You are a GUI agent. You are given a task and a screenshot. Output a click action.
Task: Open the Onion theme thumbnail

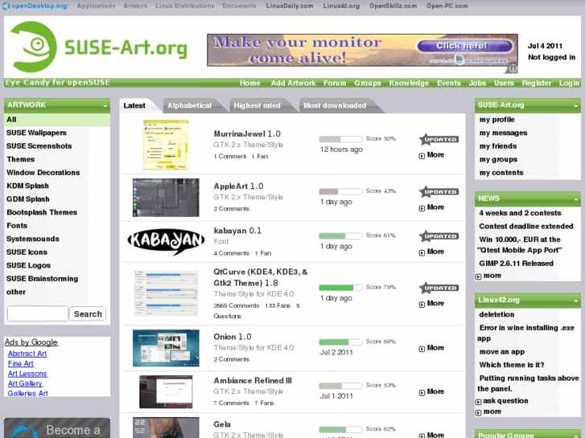166,348
